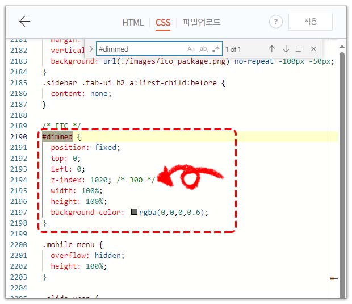Image resolution: width=352 pixels, height=304 pixels.
Task: Switch to the CSS tab
Action: tap(163, 23)
